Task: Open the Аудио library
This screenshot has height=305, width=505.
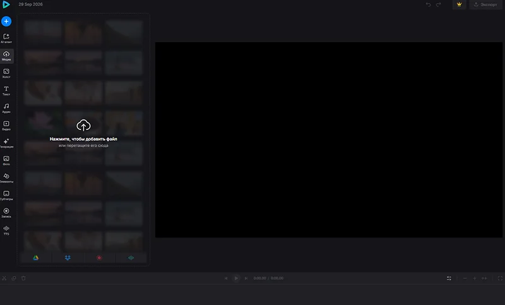Action: (x=6, y=108)
